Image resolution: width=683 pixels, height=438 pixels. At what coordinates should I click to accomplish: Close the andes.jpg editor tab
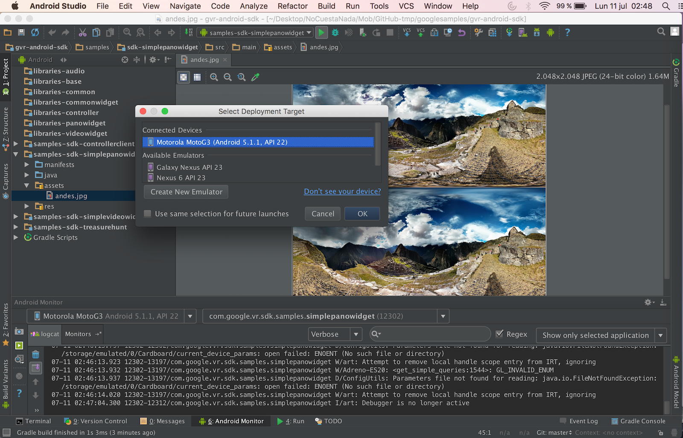pyautogui.click(x=225, y=60)
